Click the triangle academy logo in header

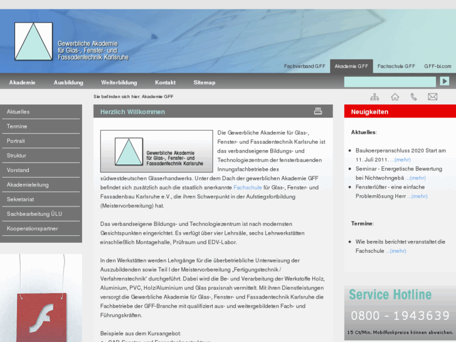click(x=34, y=41)
